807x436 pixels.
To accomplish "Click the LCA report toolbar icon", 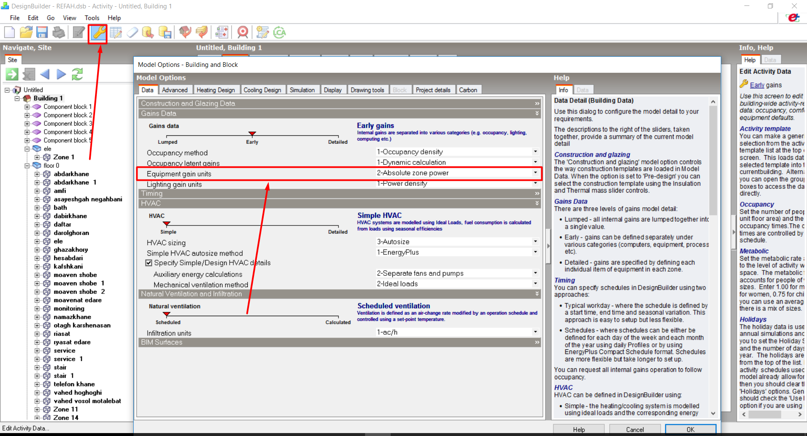I will tap(279, 32).
